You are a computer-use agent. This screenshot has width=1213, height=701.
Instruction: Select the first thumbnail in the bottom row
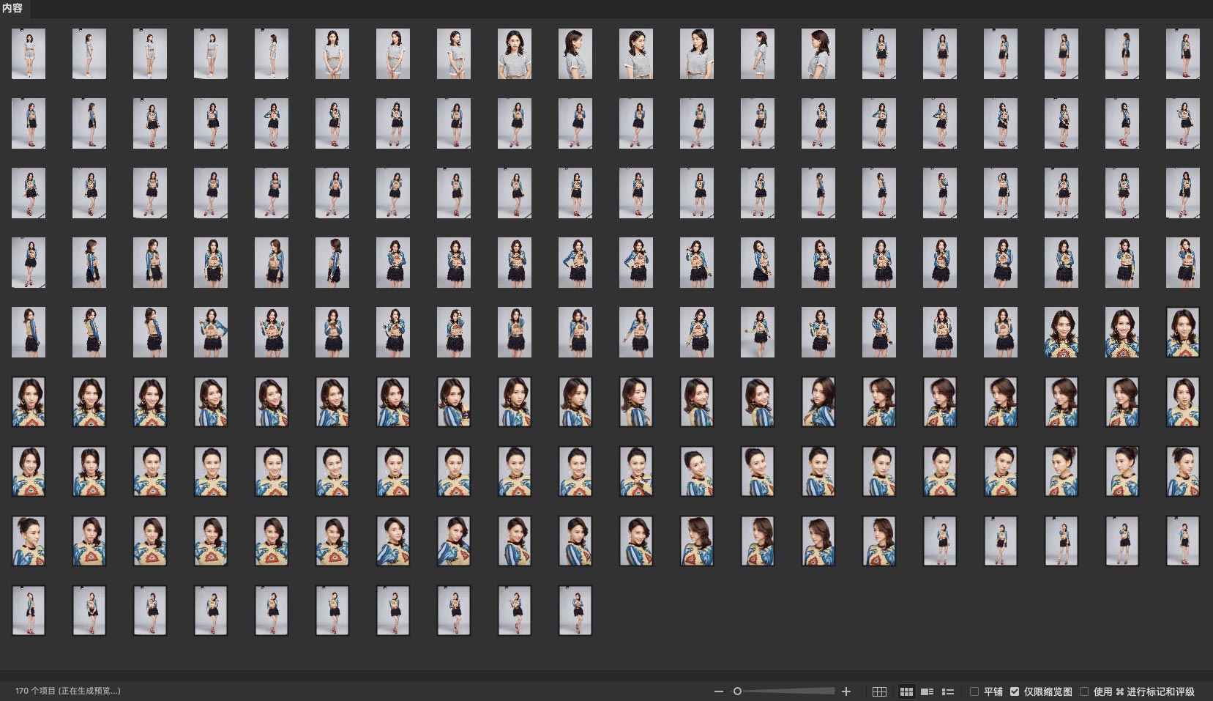(29, 610)
